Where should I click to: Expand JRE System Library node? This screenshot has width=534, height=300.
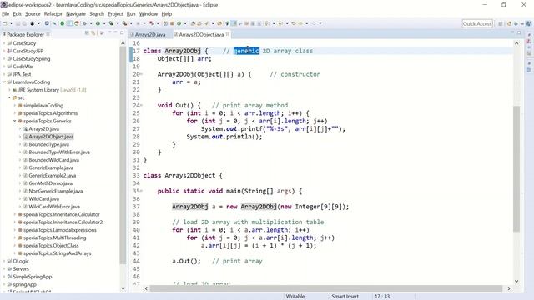(x=9, y=90)
